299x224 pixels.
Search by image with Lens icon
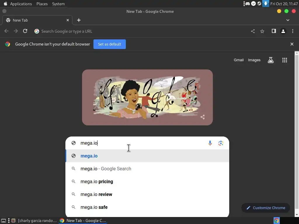[x=221, y=143]
